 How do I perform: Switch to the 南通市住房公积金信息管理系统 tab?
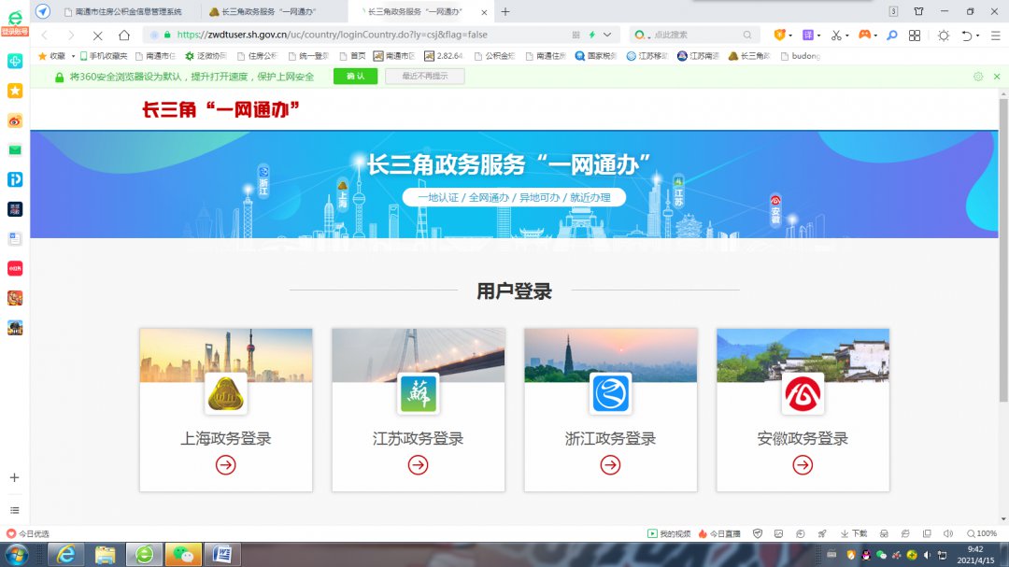tap(128, 11)
